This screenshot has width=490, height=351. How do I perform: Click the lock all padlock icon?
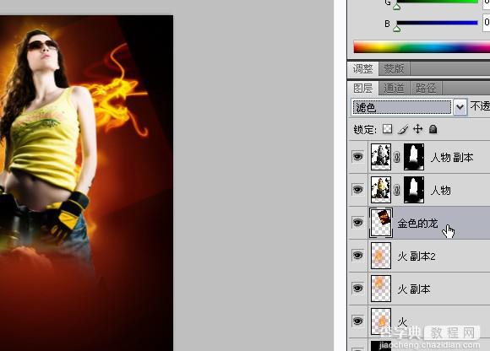pos(433,129)
